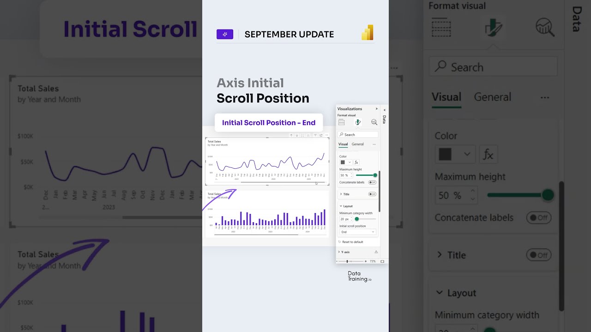Zoom in with plus on zoom bar
The height and width of the screenshot is (332, 591).
[366, 261]
